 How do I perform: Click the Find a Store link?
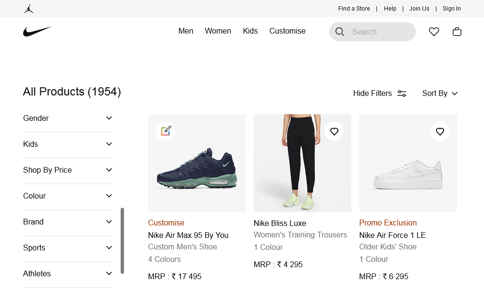click(x=354, y=9)
